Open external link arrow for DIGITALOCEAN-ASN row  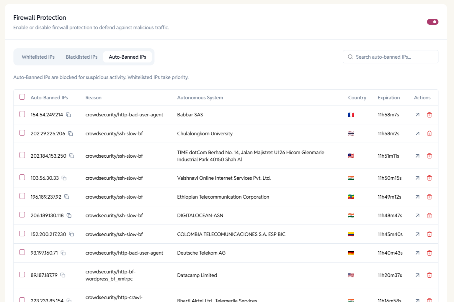pyautogui.click(x=417, y=216)
